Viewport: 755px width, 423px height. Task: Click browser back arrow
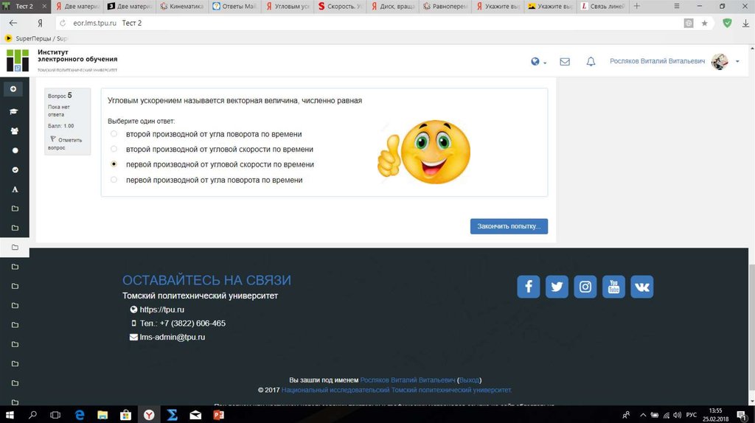(13, 23)
